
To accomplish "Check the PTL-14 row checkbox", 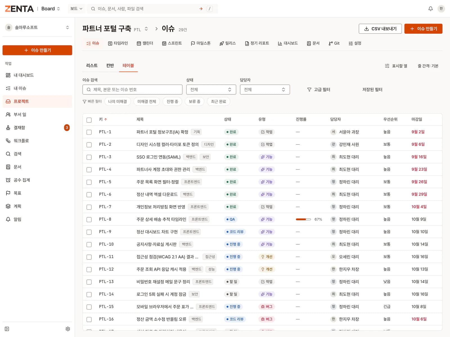I will pos(89,295).
